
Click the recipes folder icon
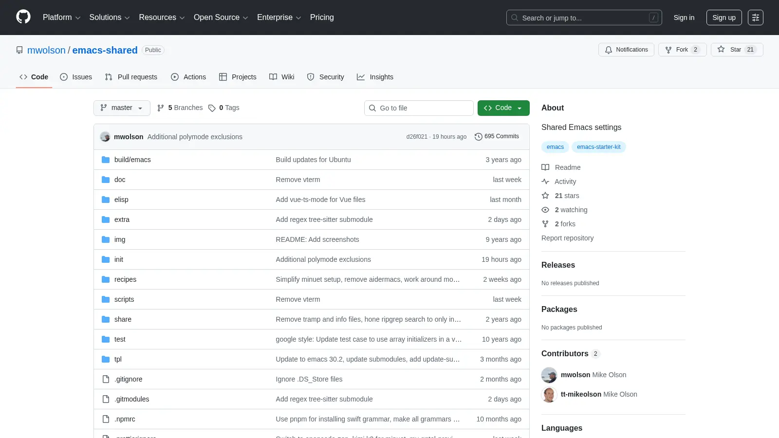(x=106, y=279)
